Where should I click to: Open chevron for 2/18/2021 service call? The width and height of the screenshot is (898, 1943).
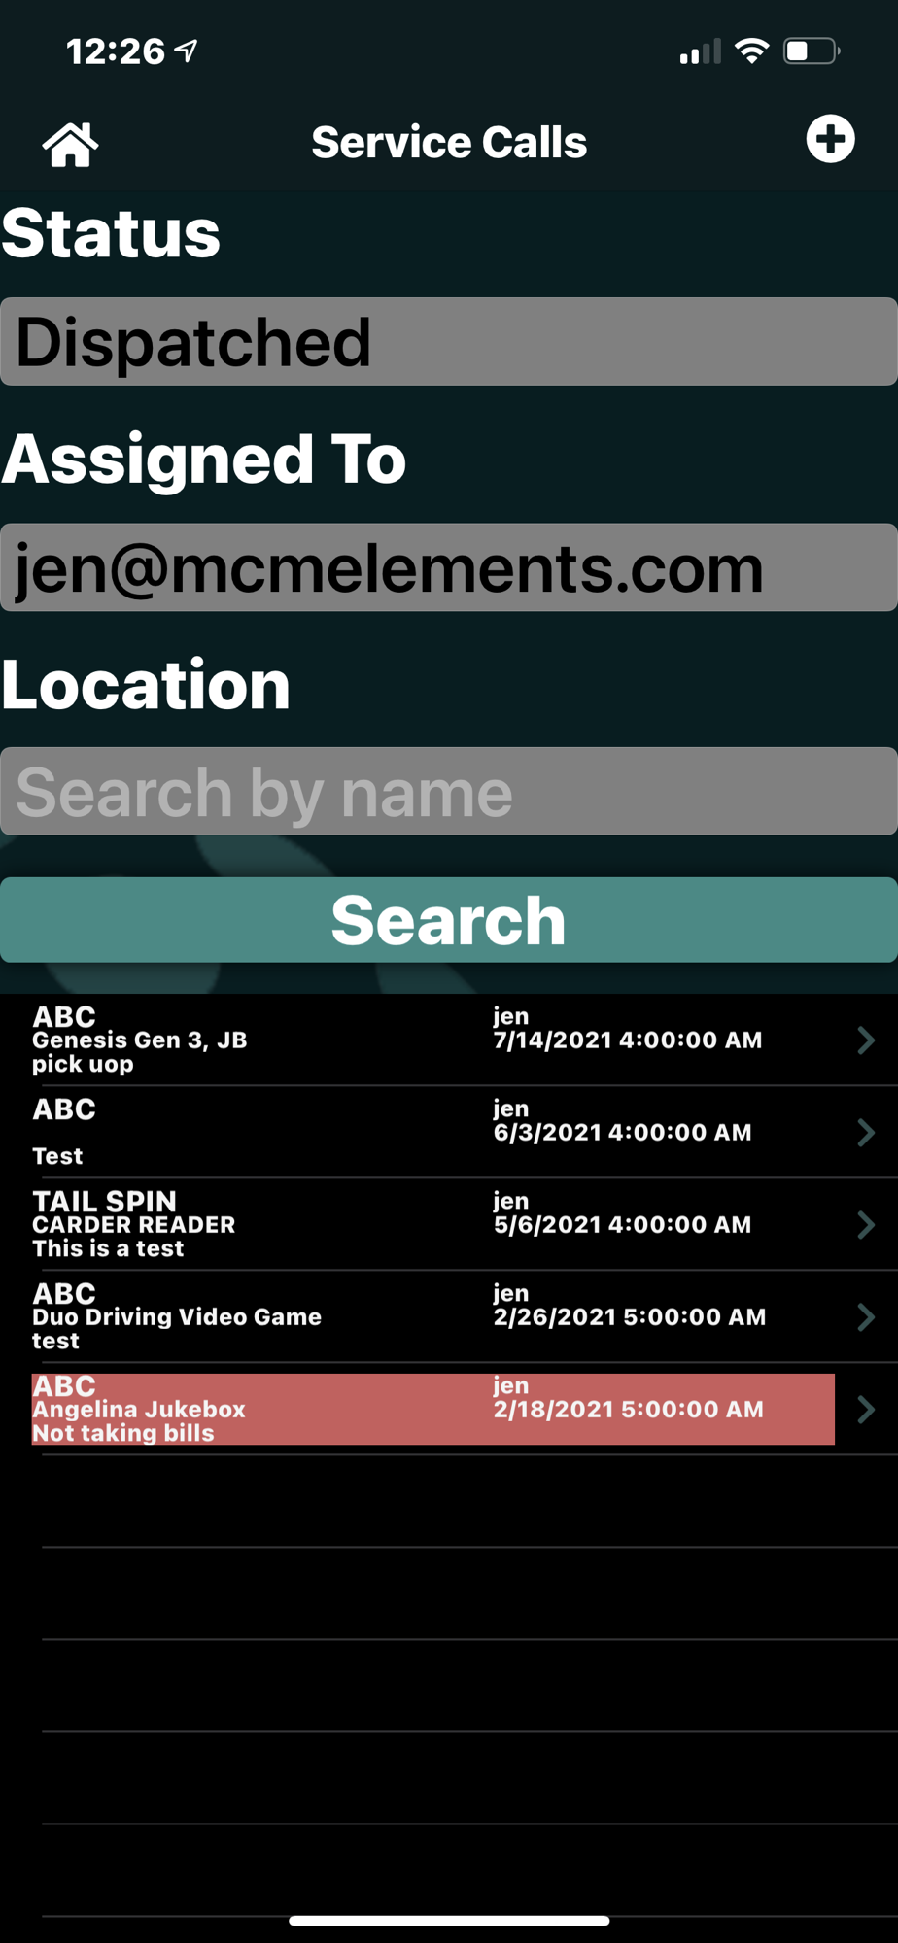click(866, 1410)
